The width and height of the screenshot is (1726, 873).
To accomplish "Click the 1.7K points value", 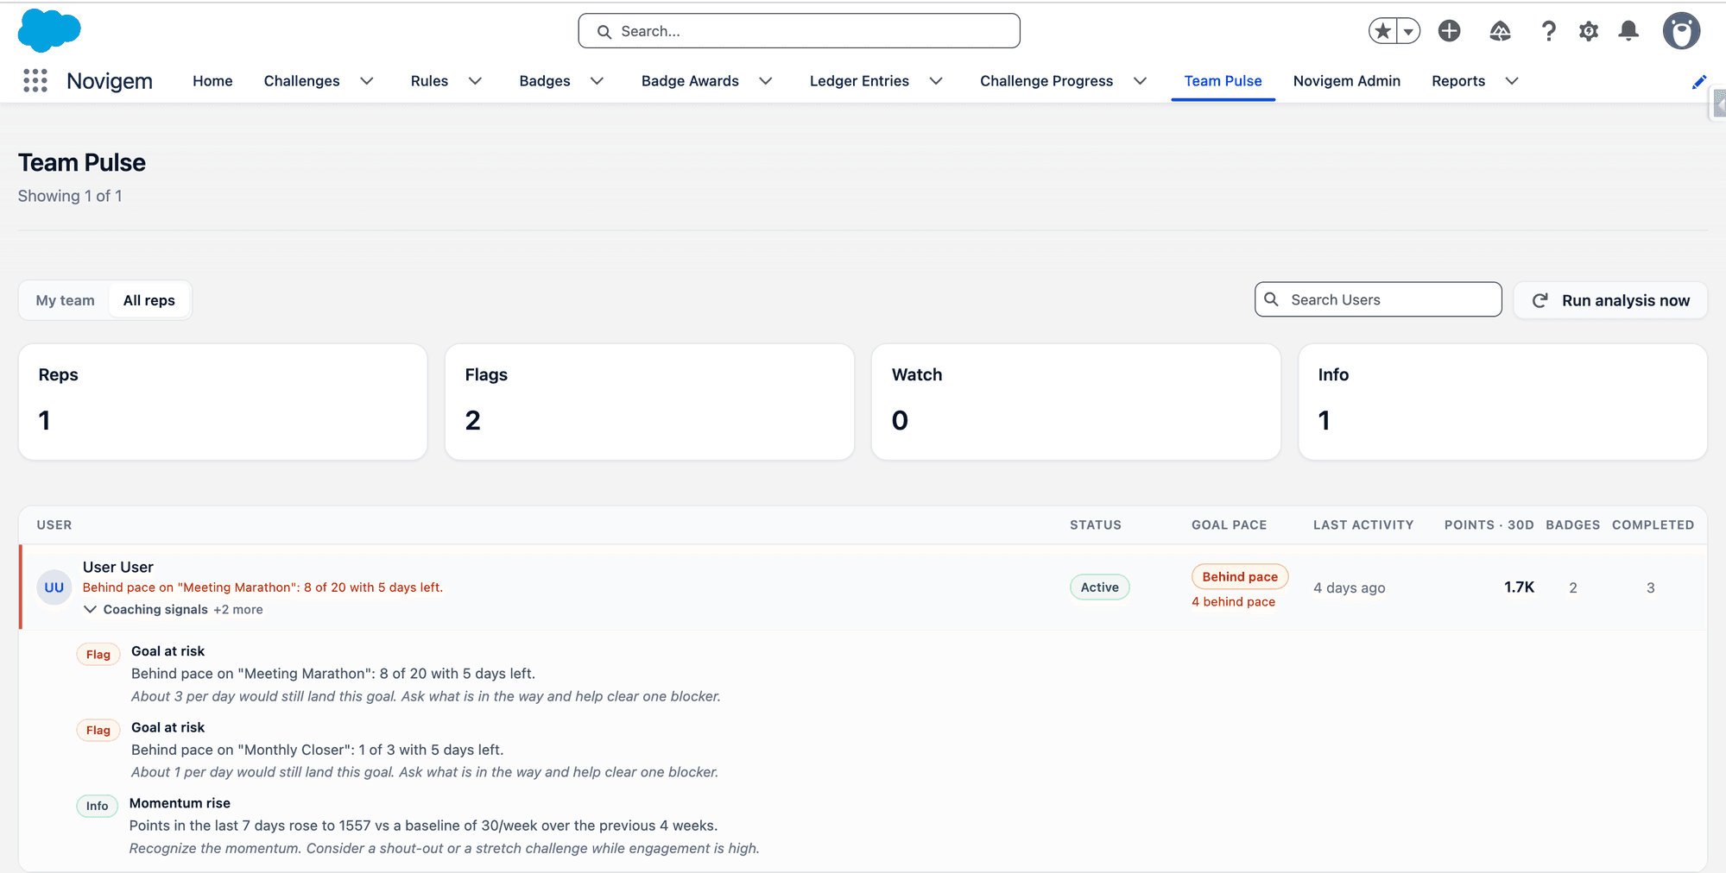I will [1519, 587].
